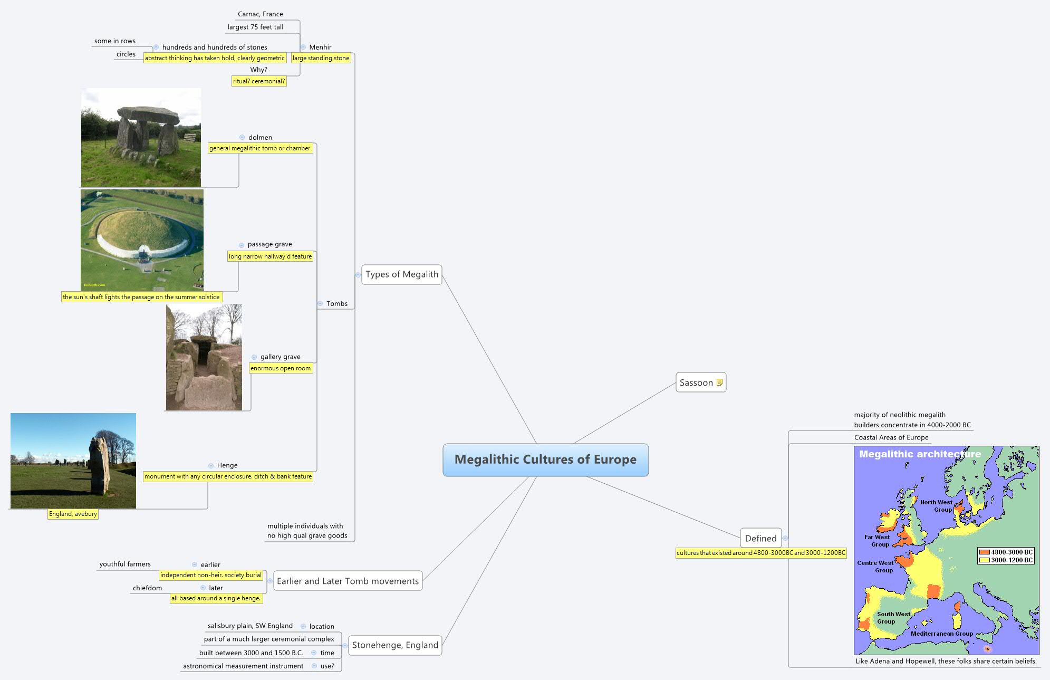
Task: Collapse the Earlier and Later Tomb movements branch
Action: pyautogui.click(x=270, y=581)
